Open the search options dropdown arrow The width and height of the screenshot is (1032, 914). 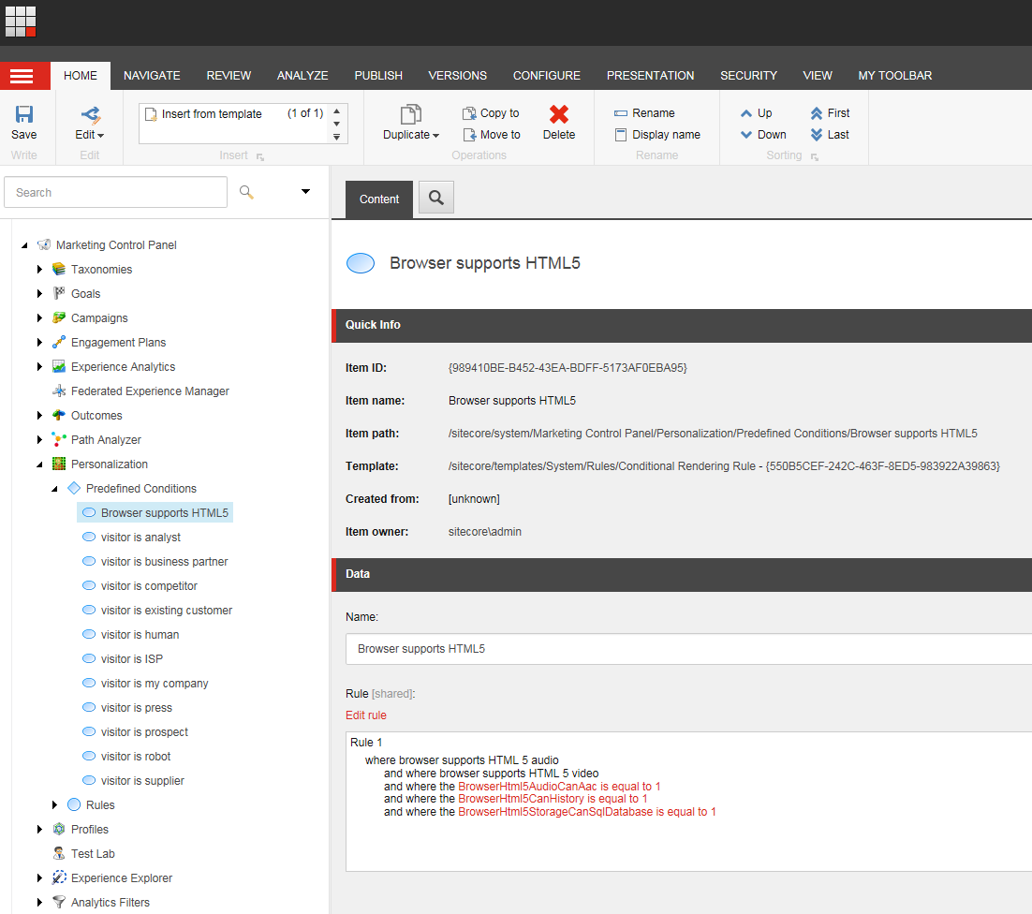pyautogui.click(x=305, y=192)
